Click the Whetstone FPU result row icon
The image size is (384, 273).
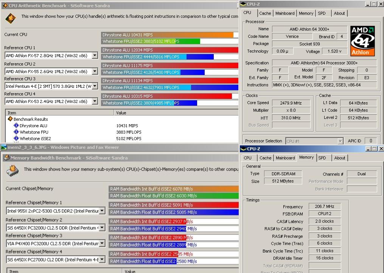tap(16, 132)
